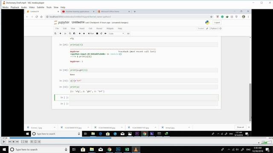Viewport: 273px width, 153px height.
Task: Click VLC next media button
Action: click(17, 142)
